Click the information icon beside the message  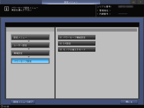pyautogui.click(x=7, y=9)
